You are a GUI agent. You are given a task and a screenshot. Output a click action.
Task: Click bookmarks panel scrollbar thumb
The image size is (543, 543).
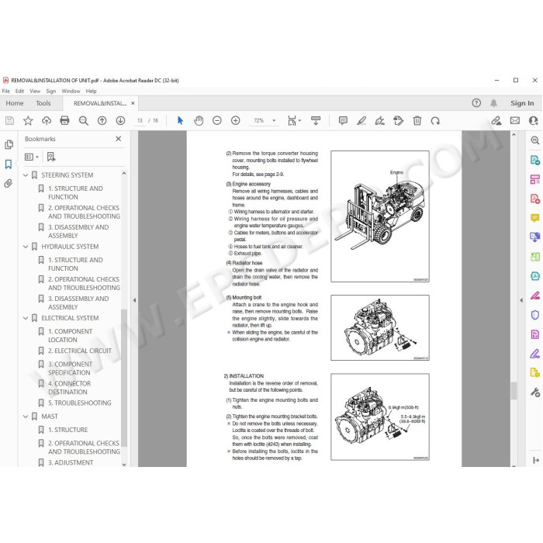(124, 378)
